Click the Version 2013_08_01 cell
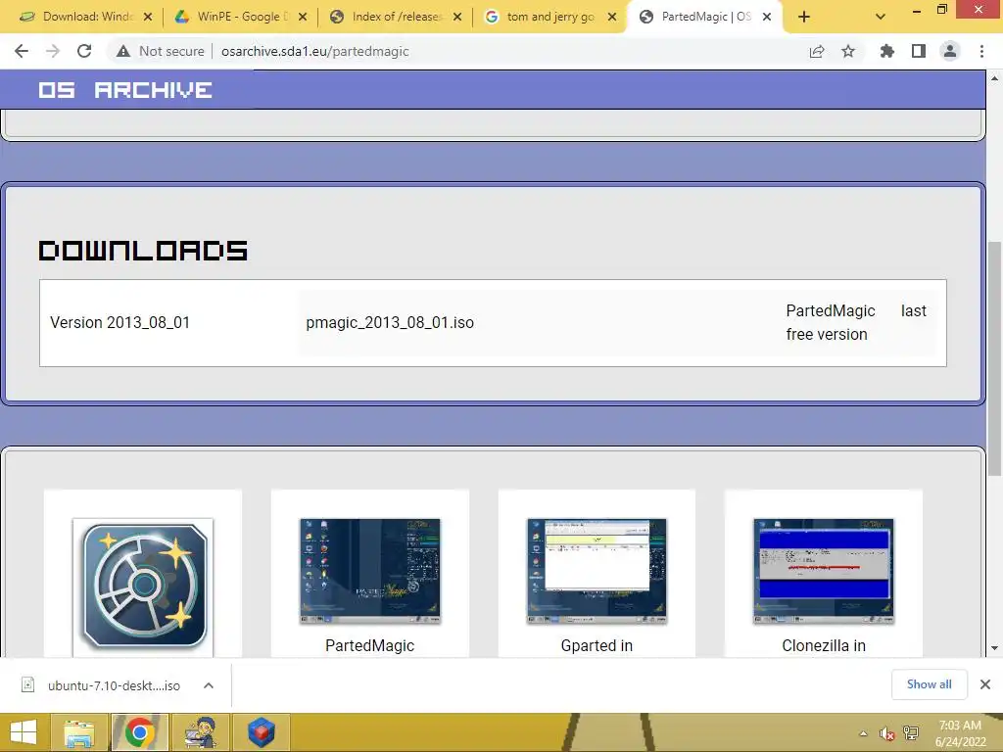 [x=119, y=322]
